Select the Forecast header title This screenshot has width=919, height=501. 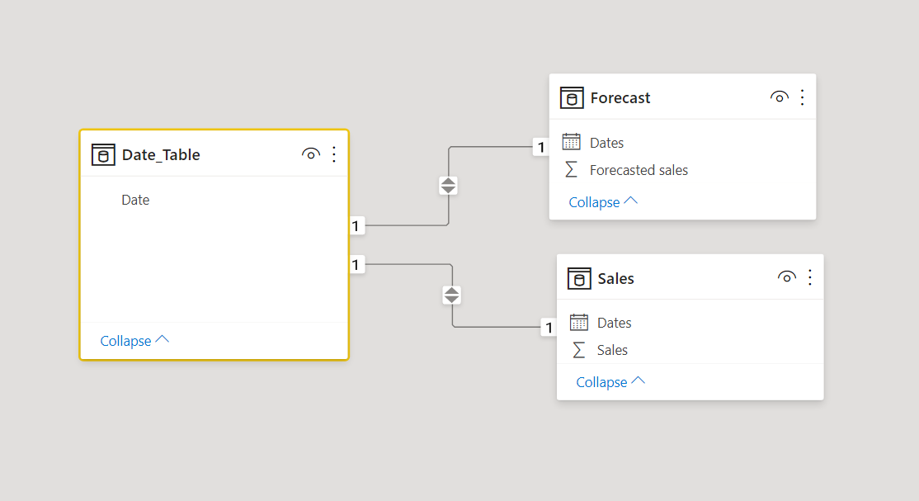(620, 98)
